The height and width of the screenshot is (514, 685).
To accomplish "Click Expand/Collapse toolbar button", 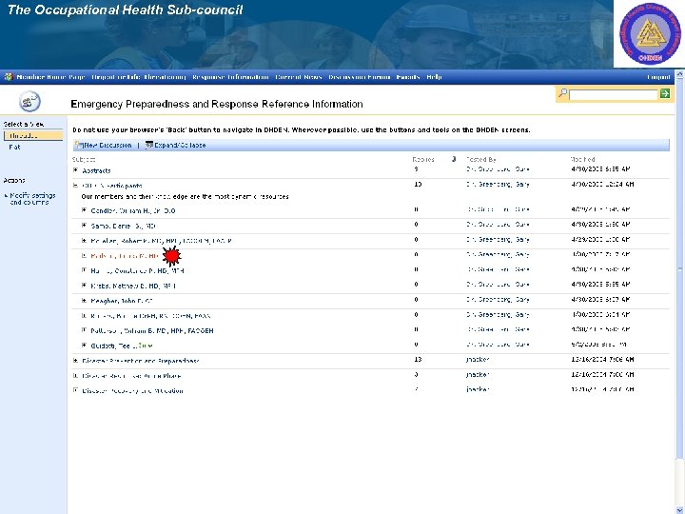I will pyautogui.click(x=180, y=145).
